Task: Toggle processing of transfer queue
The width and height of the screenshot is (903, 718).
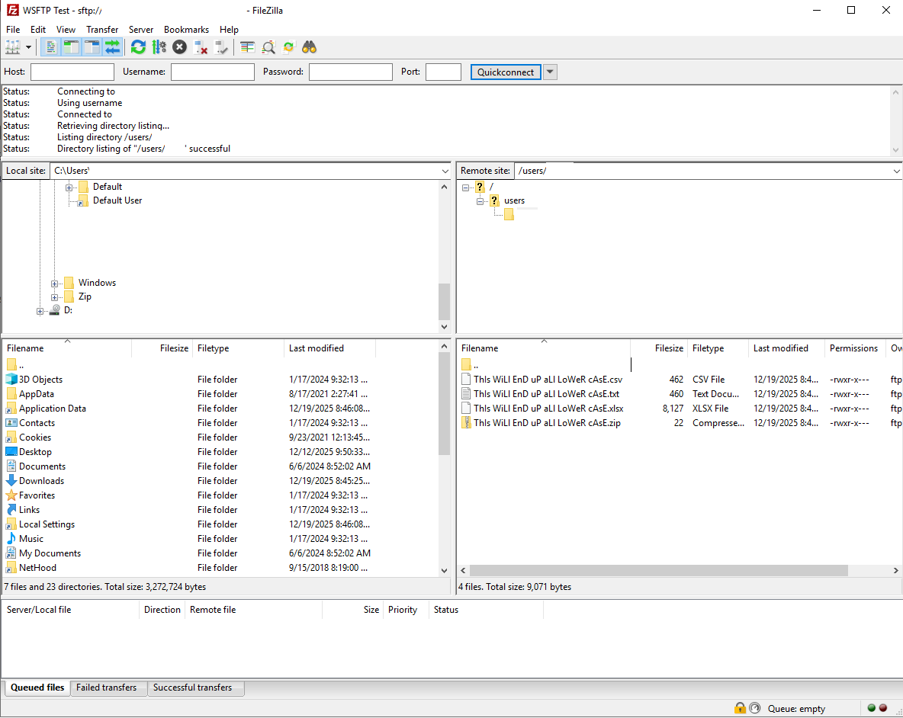Action: pos(159,47)
